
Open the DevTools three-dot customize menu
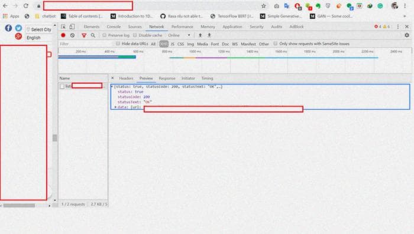[x=398, y=27]
